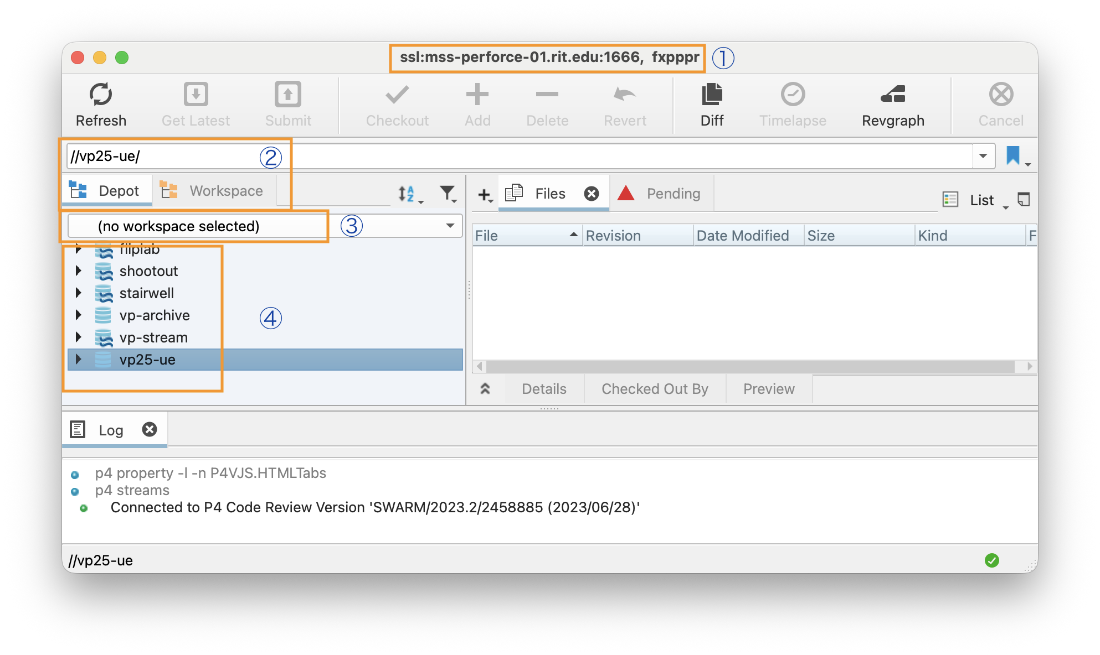This screenshot has width=1100, height=655.
Task: Open the workspace selection dropdown
Action: click(450, 226)
